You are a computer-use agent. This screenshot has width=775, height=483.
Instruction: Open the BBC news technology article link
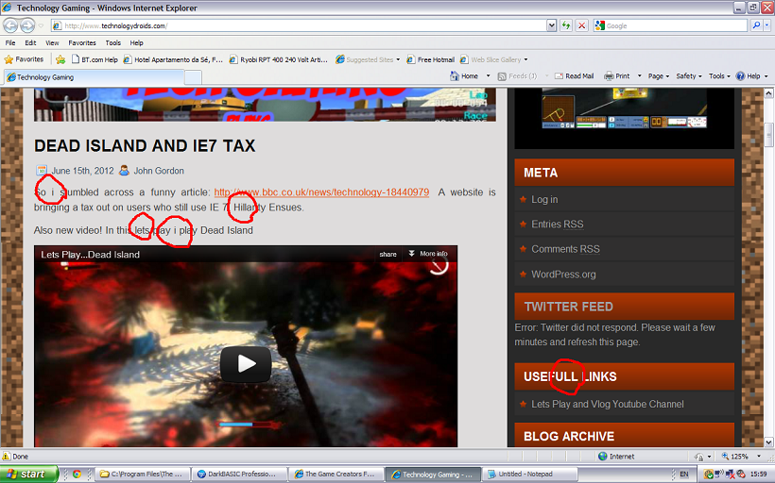click(321, 192)
